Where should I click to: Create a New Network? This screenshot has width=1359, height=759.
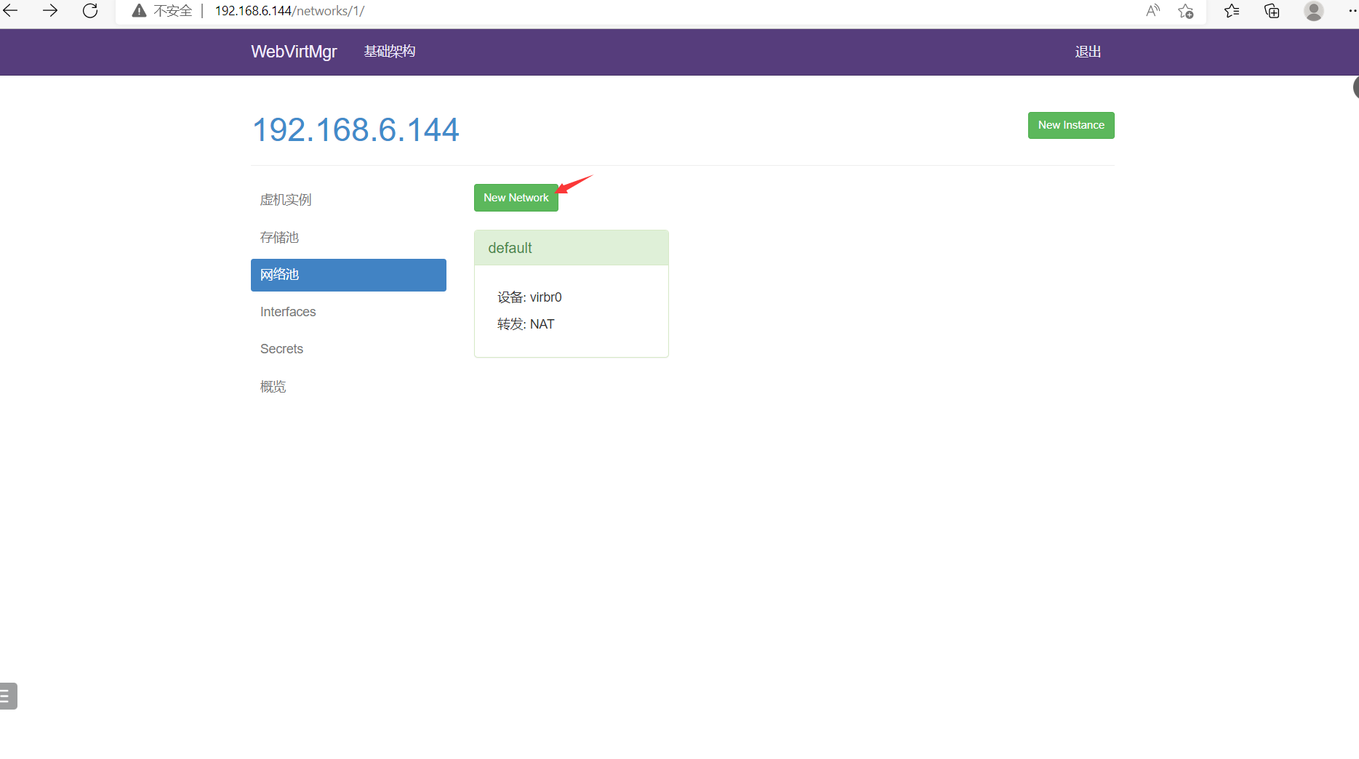516,198
